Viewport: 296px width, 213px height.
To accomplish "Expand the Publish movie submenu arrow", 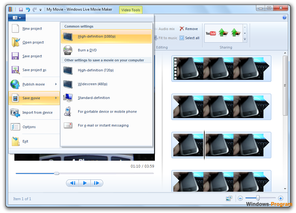I will (x=56, y=84).
